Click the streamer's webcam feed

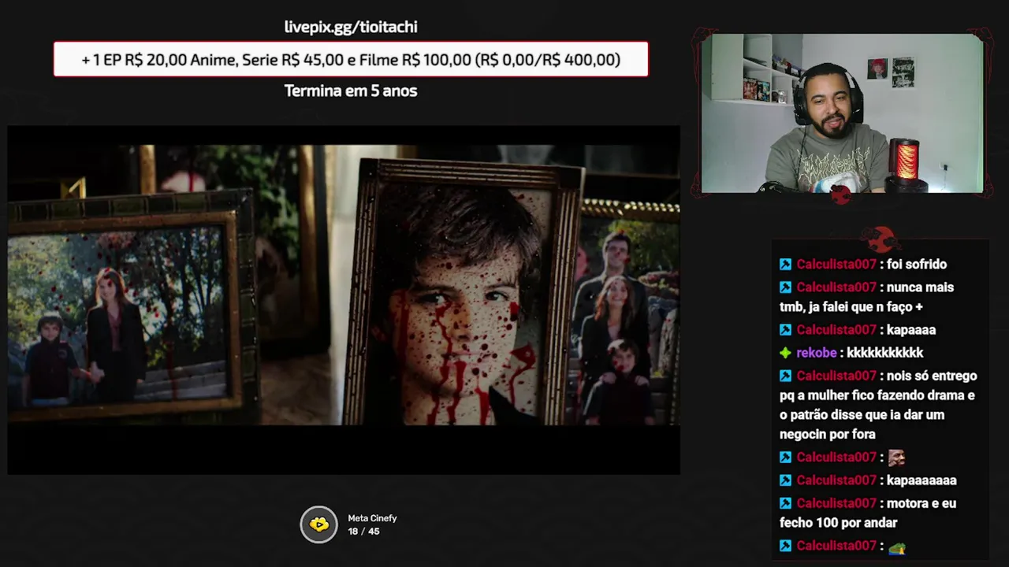(842, 113)
